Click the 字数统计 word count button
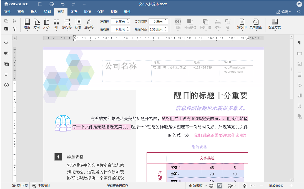Image resolution: width=304 pixels, height=189 pixels. click(41, 186)
